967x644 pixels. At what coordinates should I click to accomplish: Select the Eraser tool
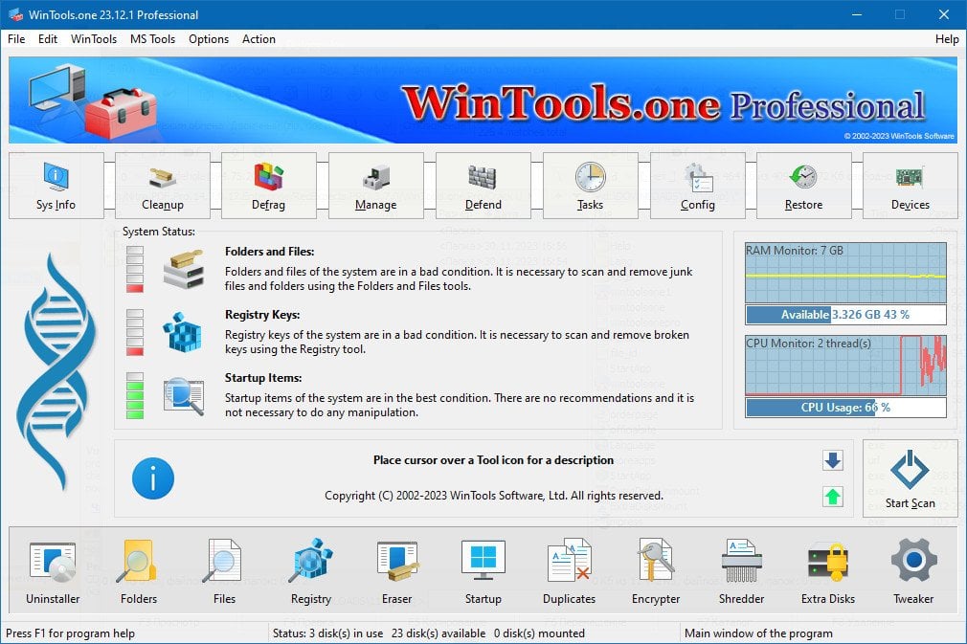[x=396, y=569]
